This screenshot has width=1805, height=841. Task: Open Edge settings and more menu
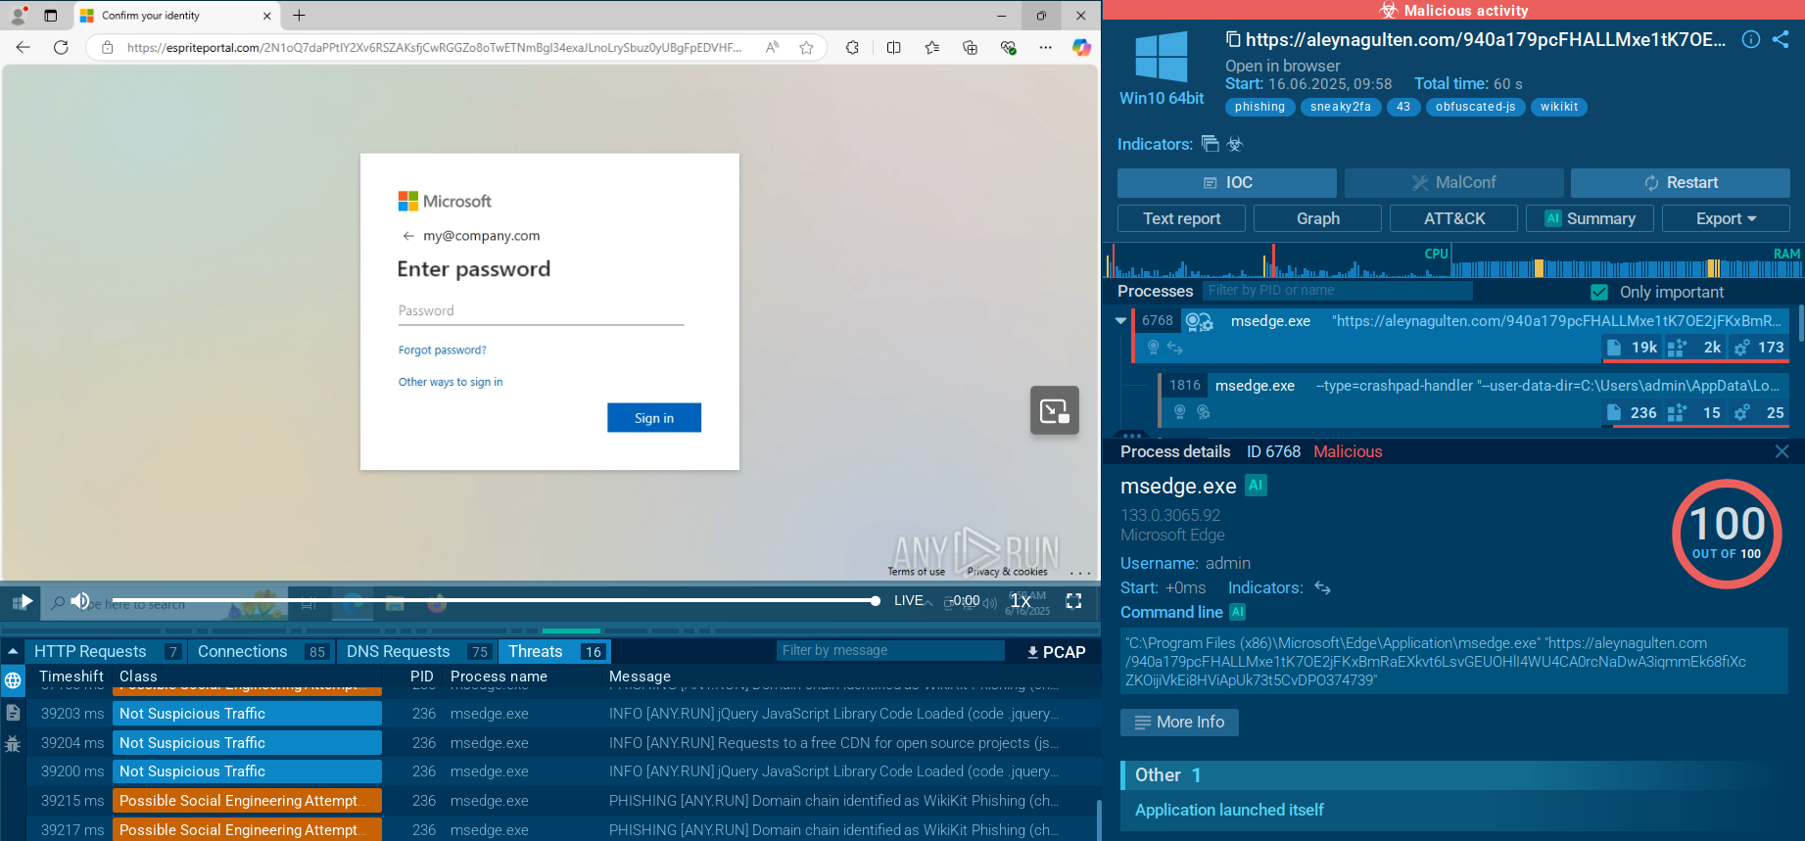point(1046,47)
